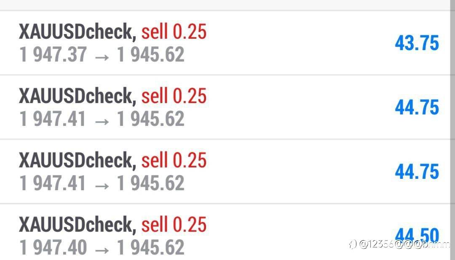Click close price 1 945.62 in the 43.75 trade
The image size is (455, 260).
click(150, 55)
